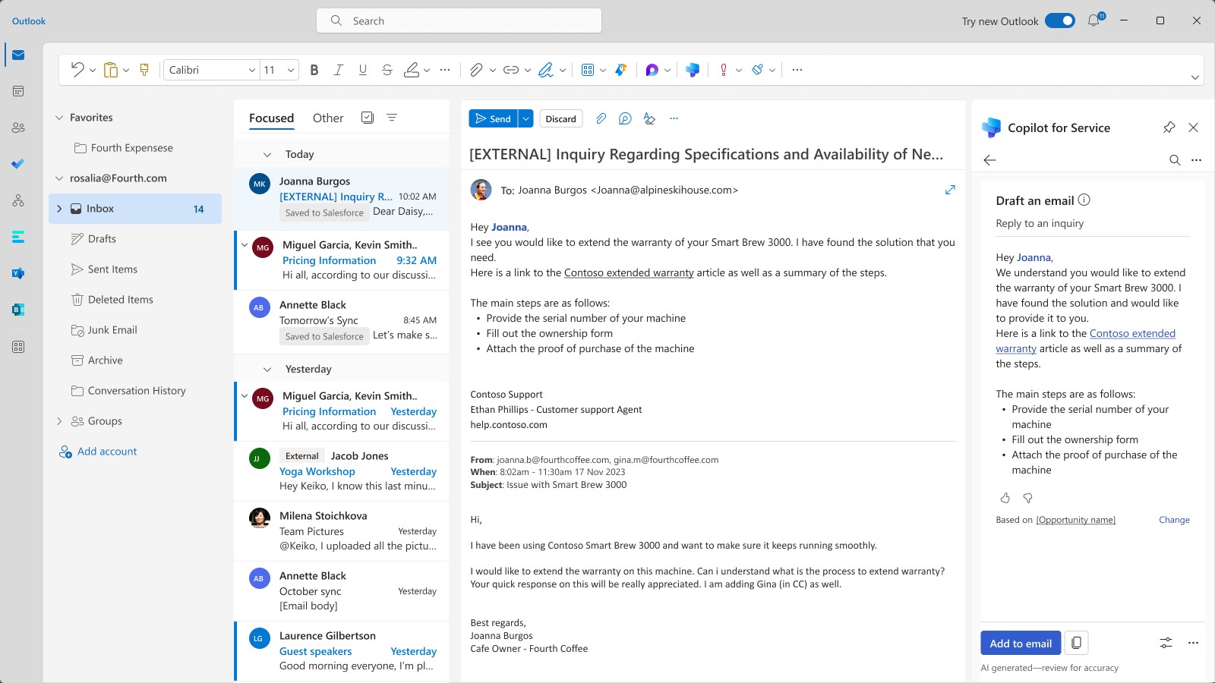Click the insert link icon in ribbon

[511, 70]
